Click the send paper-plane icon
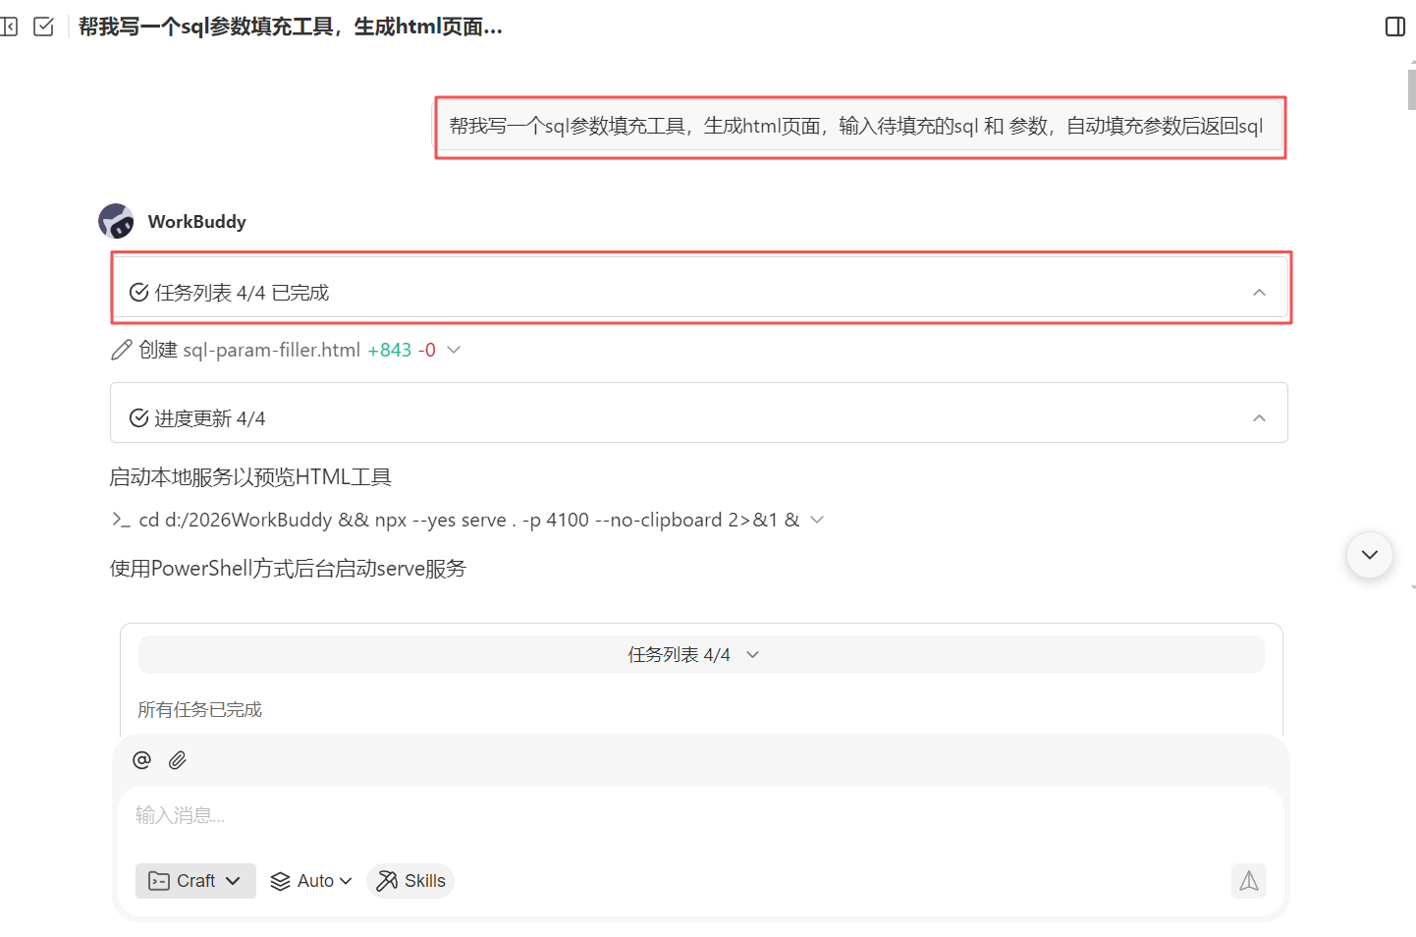The width and height of the screenshot is (1416, 937). coord(1248,881)
